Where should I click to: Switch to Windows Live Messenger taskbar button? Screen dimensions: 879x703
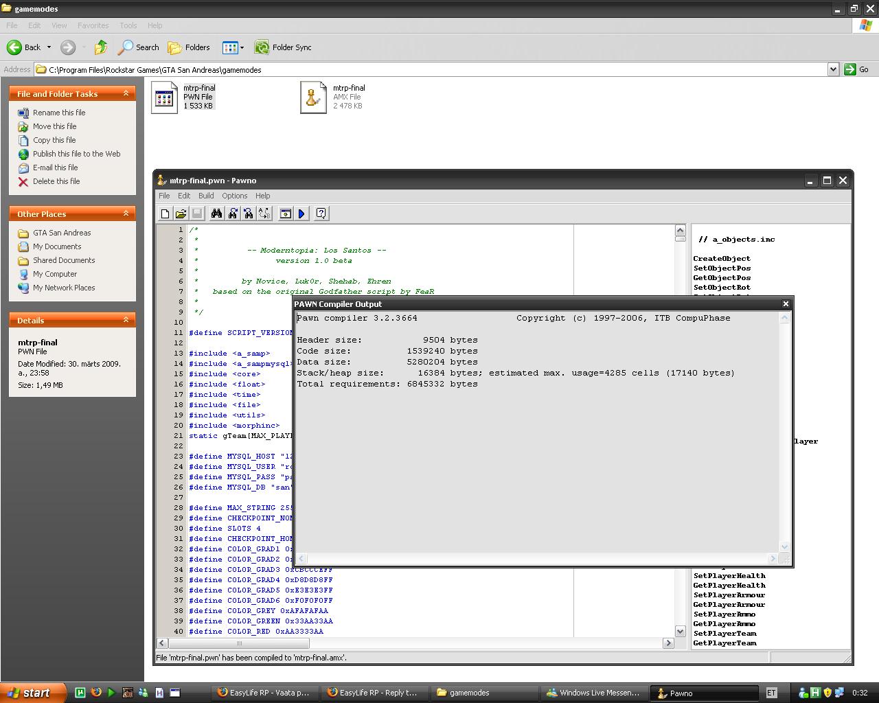pos(594,693)
